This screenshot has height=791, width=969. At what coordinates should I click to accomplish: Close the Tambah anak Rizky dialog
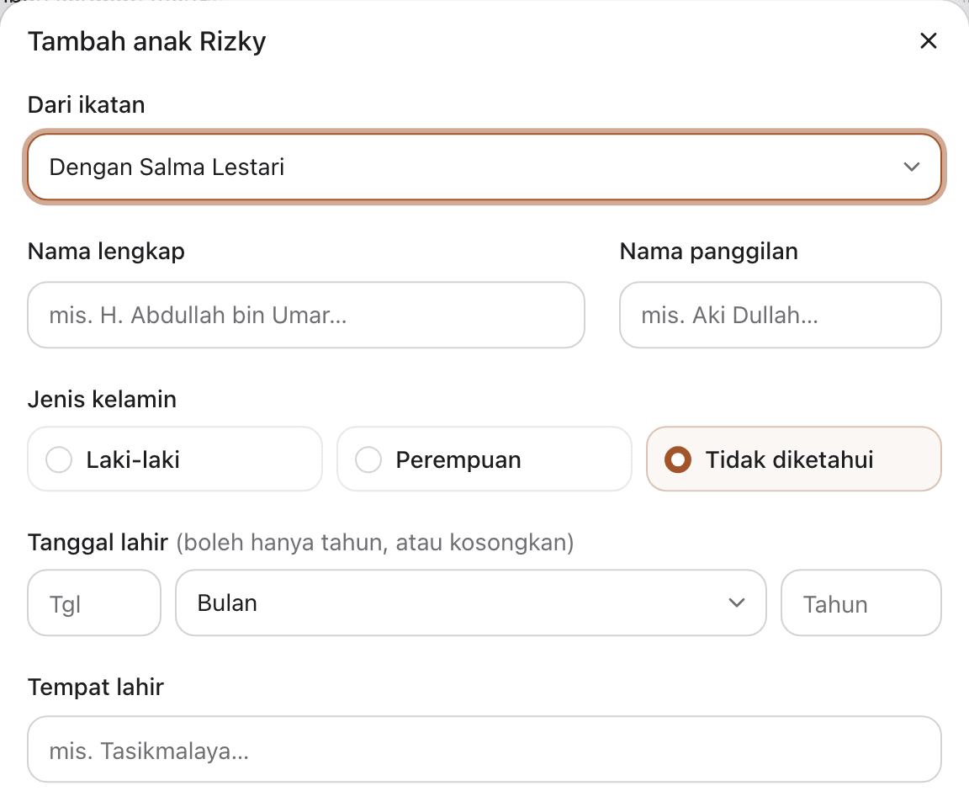929,41
